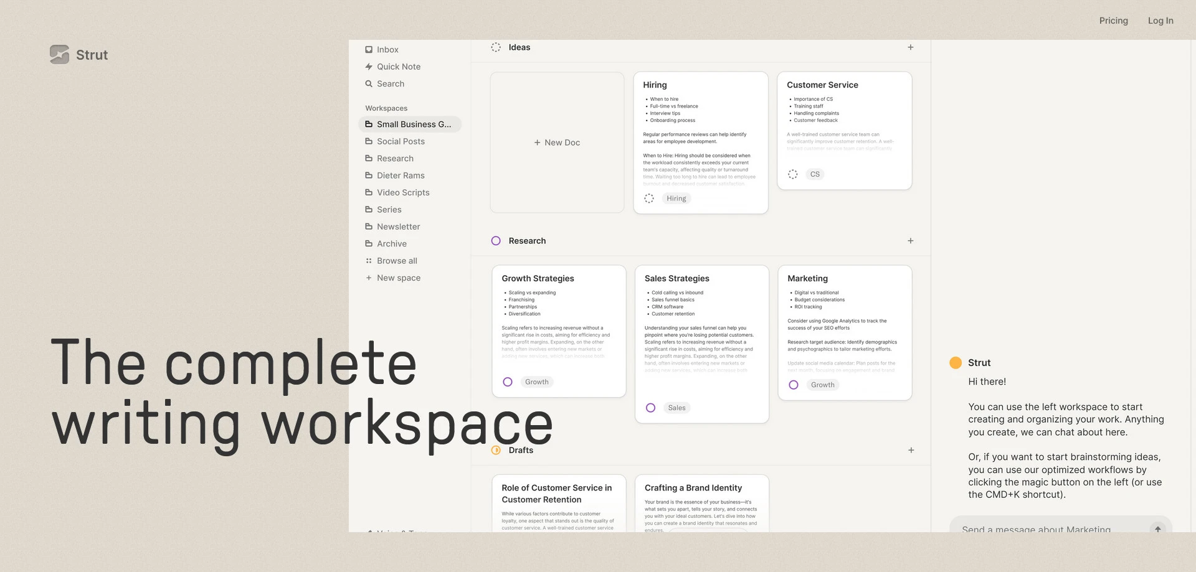
Task: Click the Newsletter folder icon
Action: pos(369,227)
